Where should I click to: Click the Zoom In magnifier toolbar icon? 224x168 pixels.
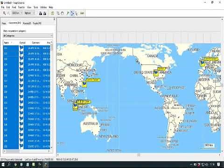point(4,13)
